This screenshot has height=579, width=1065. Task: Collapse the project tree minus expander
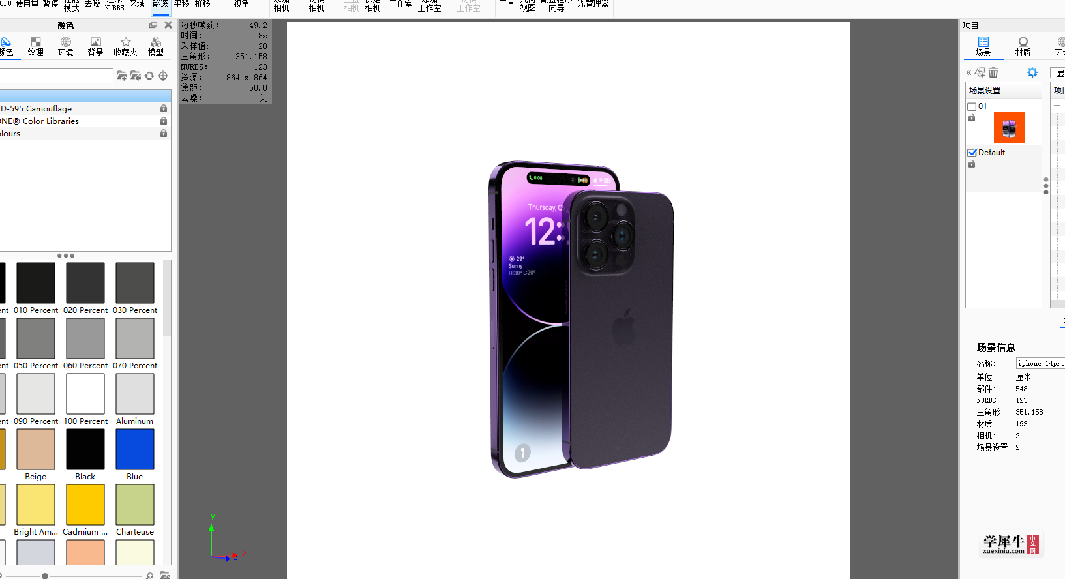[1057, 106]
